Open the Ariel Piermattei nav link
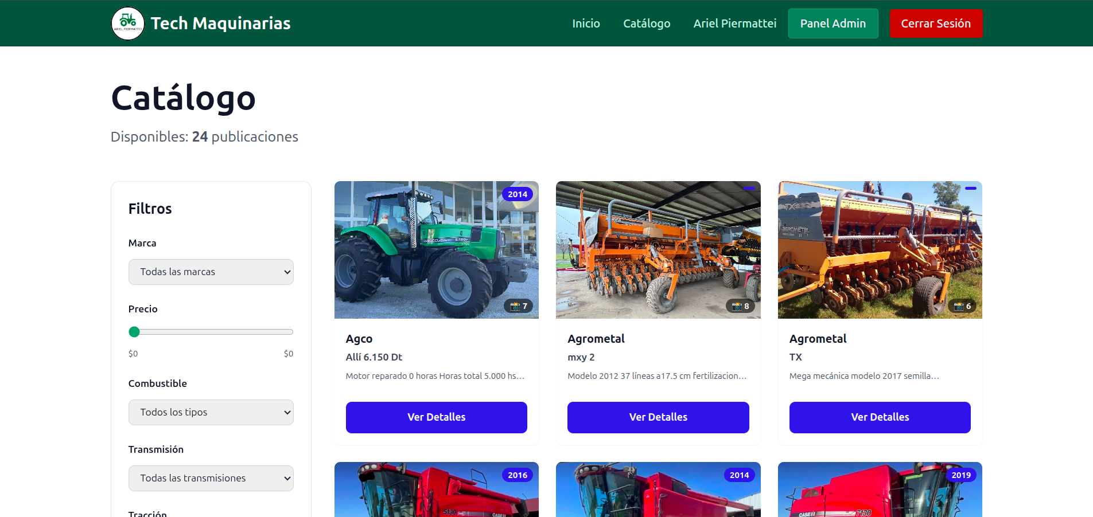Screen dimensions: 1093x517 point(734,23)
